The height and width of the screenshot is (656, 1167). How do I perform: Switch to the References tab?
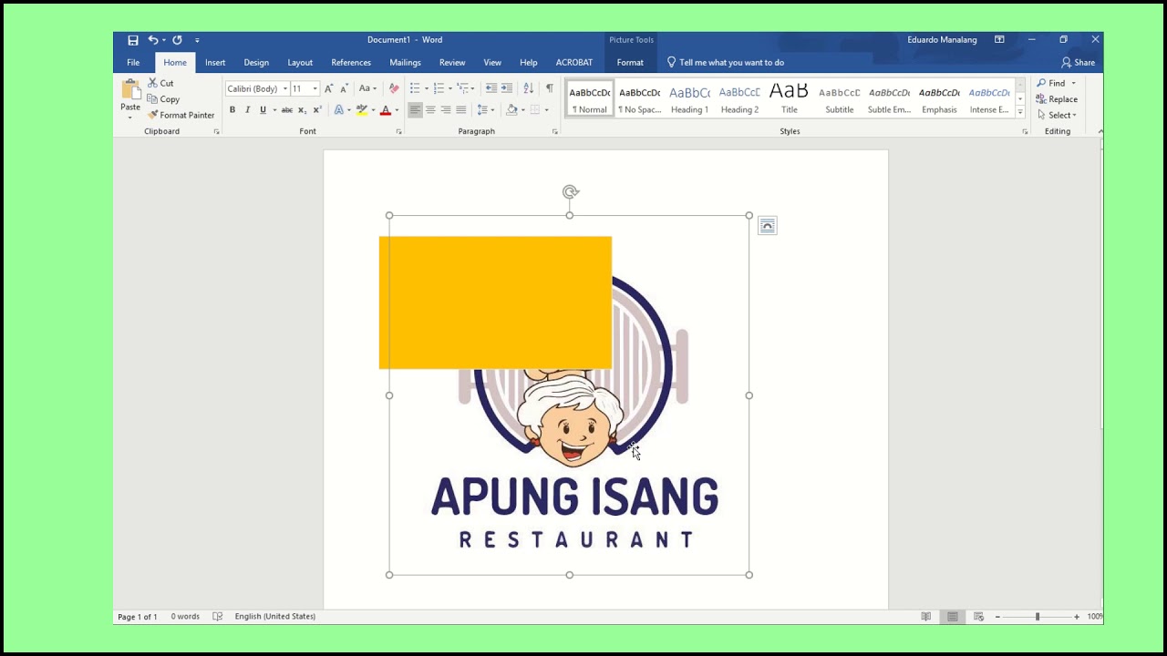[x=351, y=63]
